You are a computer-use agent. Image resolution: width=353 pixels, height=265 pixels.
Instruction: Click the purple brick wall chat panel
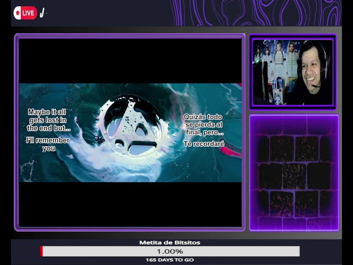coord(294,173)
